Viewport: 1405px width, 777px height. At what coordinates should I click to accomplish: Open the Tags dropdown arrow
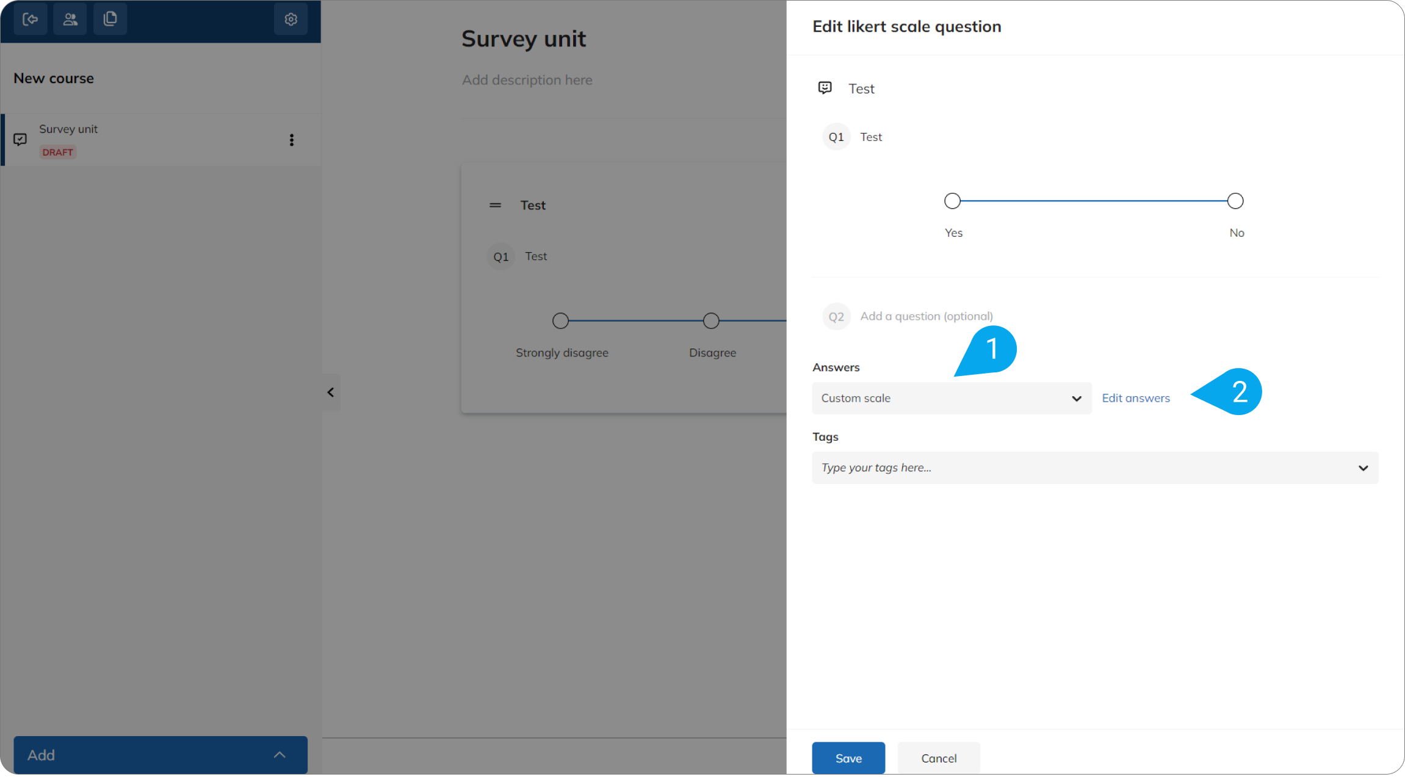[1363, 468]
